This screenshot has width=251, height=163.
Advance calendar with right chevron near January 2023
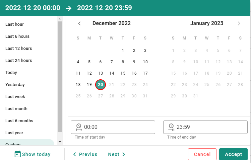(239, 23)
